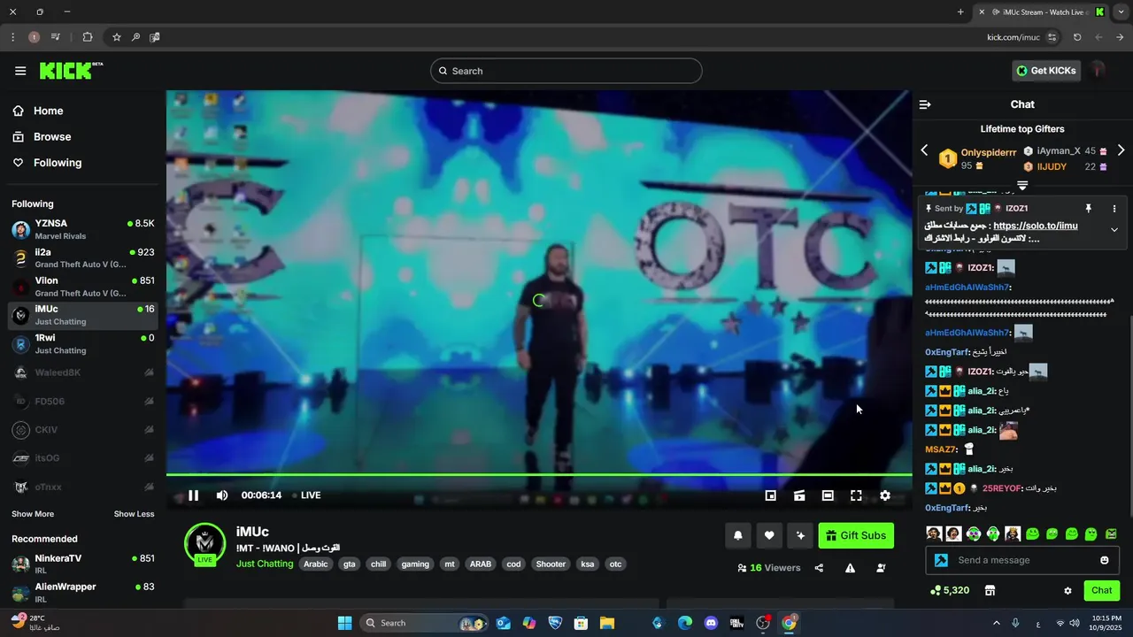Click the Send a message field
The height and width of the screenshot is (637, 1133).
click(x=1022, y=560)
